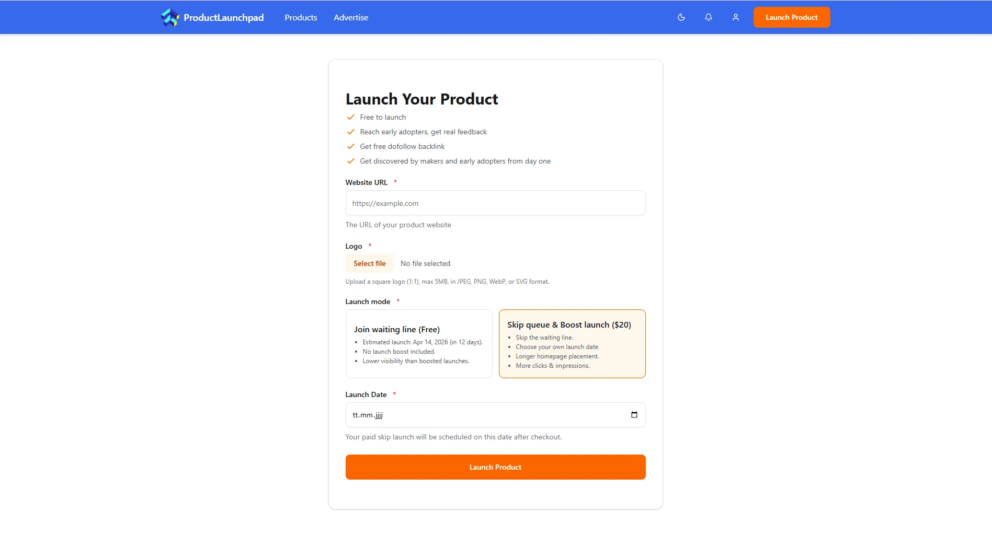The height and width of the screenshot is (535, 992).
Task: Click the Get free dofollow backlink checkmark
Action: point(351,146)
